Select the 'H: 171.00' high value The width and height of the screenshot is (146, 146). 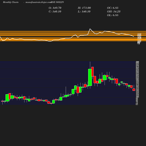click(x=84, y=8)
